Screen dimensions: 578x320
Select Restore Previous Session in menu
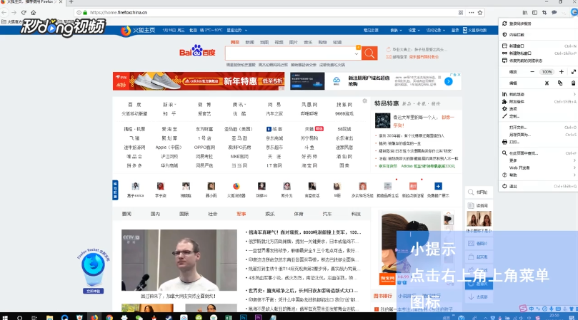[538, 61]
